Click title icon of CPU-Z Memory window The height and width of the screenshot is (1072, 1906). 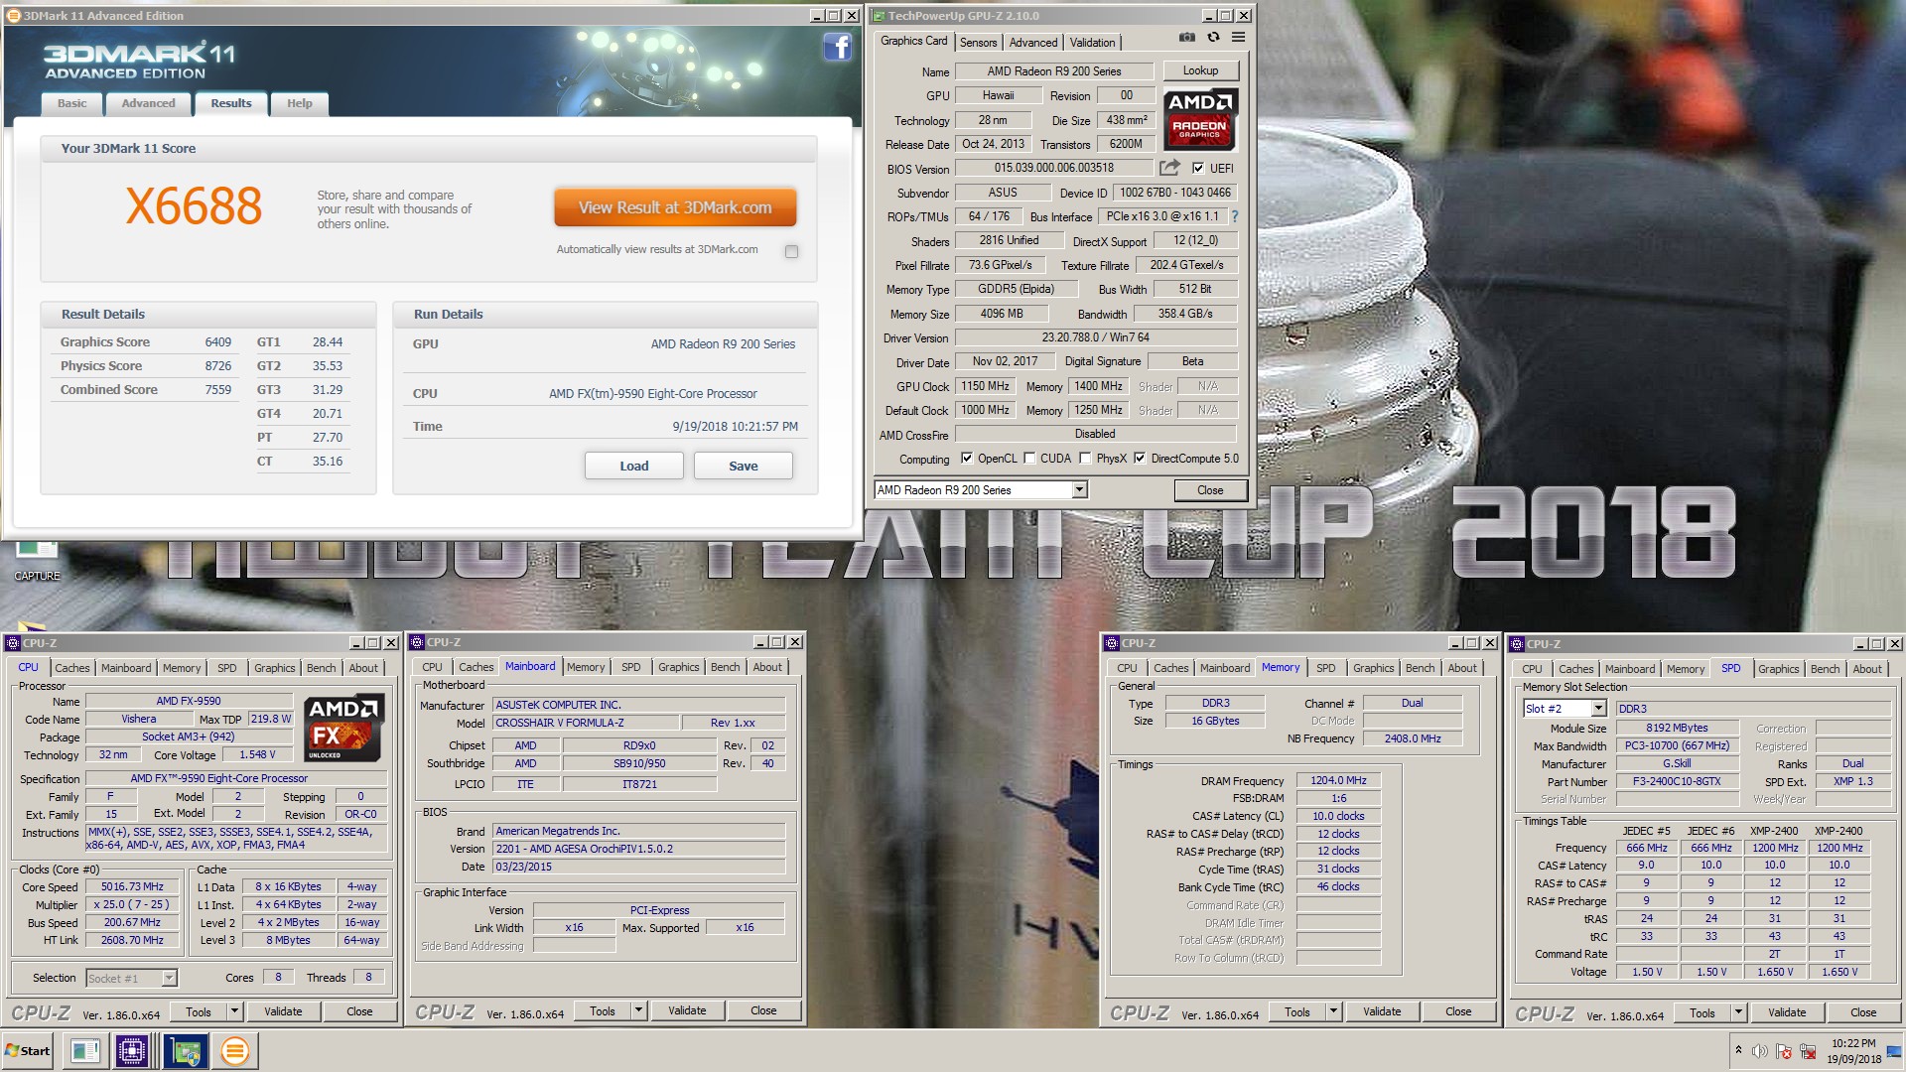click(x=1112, y=643)
